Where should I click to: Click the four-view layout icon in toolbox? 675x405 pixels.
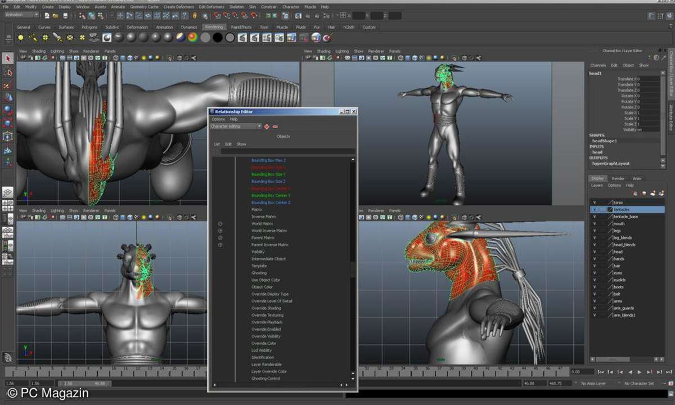click(7, 206)
